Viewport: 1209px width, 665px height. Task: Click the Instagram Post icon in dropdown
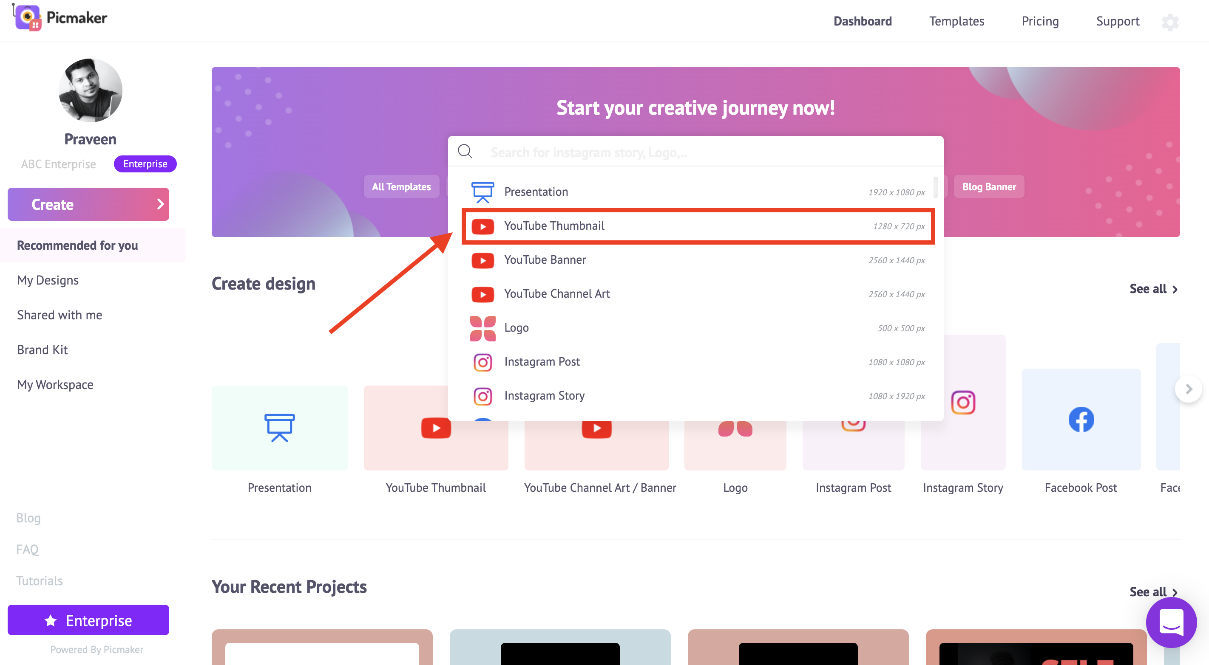pos(482,361)
